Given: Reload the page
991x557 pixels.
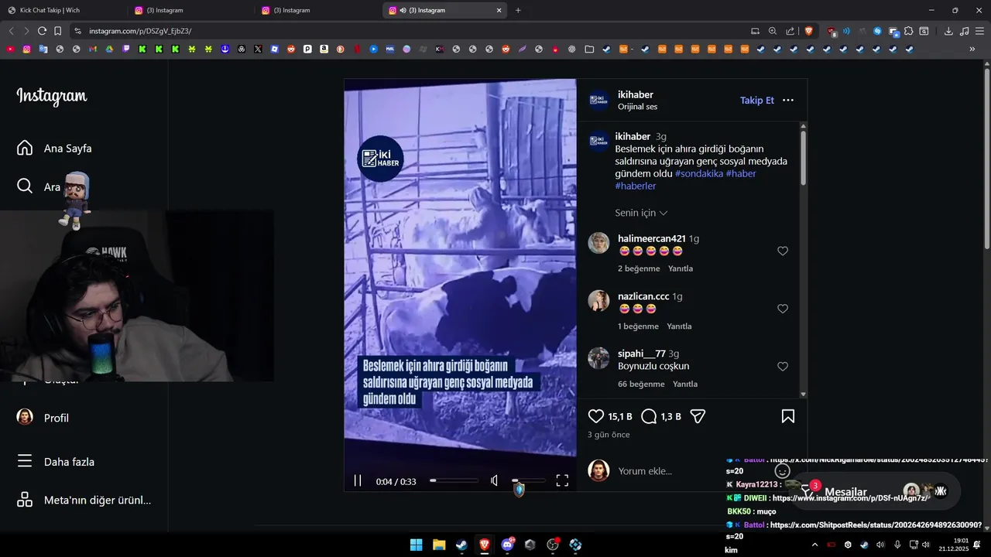Looking at the screenshot, I should click(42, 31).
